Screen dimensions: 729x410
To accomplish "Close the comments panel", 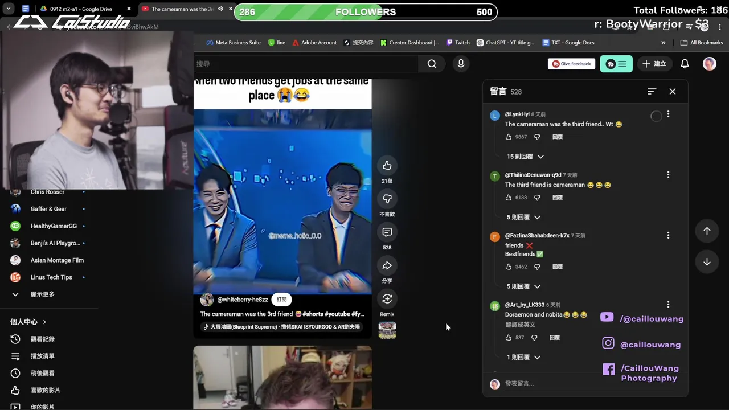I will [x=673, y=92].
